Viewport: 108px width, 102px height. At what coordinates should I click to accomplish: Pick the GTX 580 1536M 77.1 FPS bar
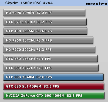click(50, 59)
